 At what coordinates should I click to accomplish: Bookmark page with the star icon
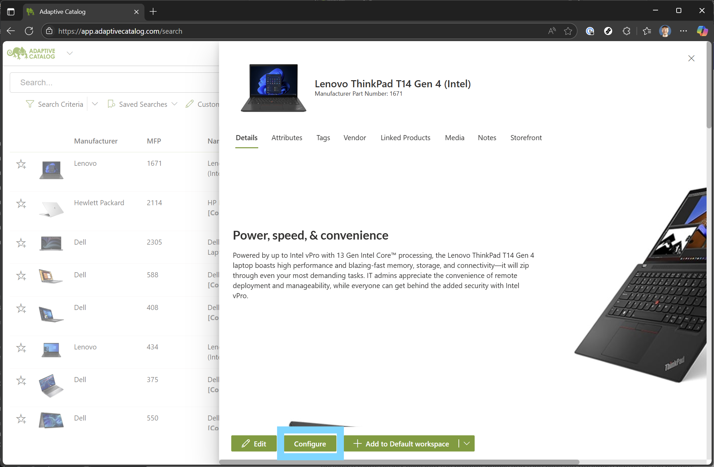point(568,31)
